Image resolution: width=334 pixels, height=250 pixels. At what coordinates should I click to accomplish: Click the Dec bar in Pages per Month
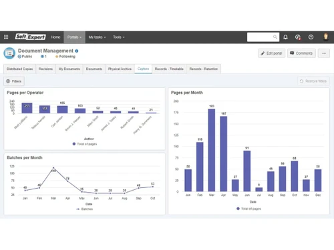(x=318, y=181)
